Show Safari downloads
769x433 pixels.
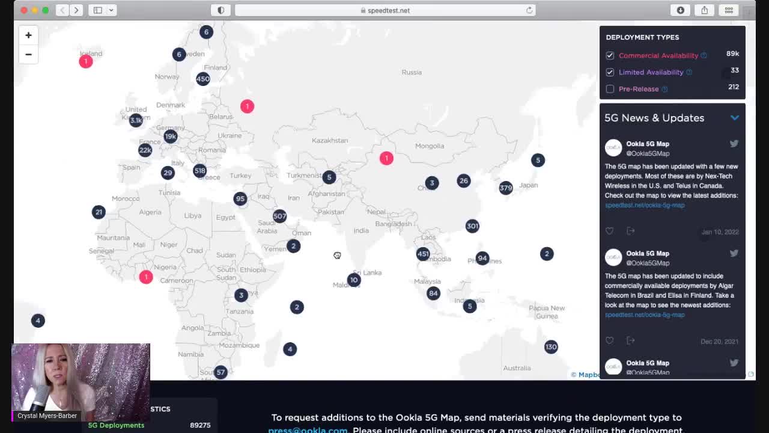(x=681, y=10)
